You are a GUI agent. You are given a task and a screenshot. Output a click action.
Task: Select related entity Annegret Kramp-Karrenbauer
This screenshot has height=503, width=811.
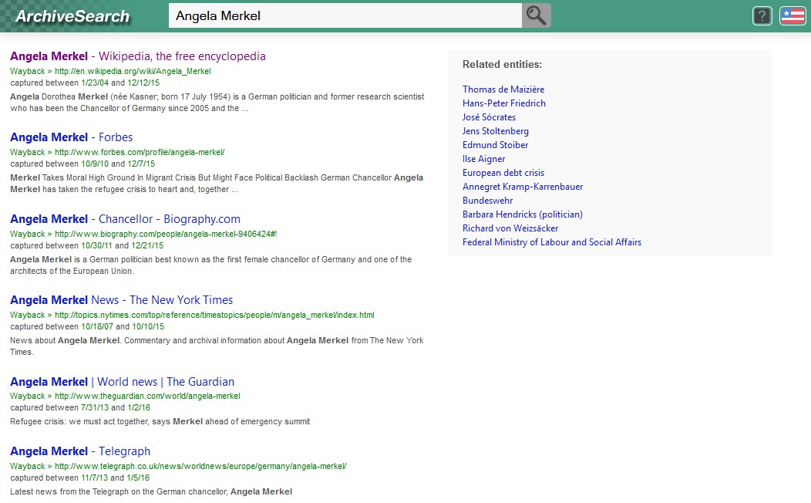click(523, 187)
